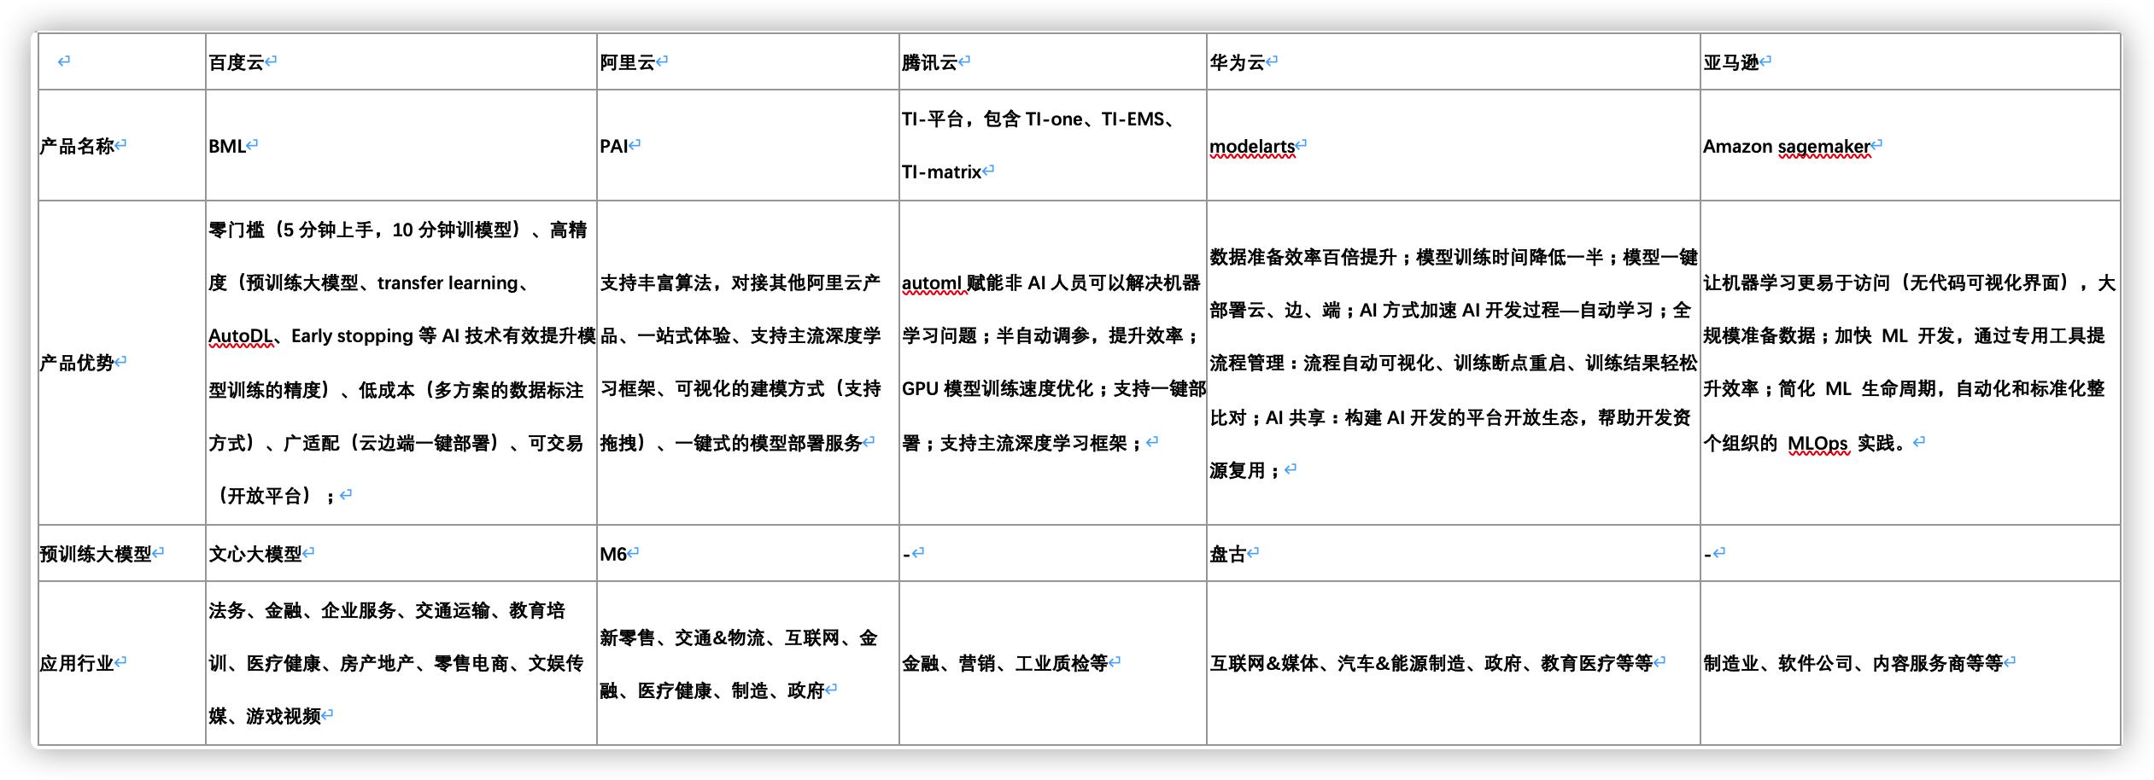Image resolution: width=2154 pixels, height=780 pixels.
Task: Click the TI-matrix text line
Action: pyautogui.click(x=942, y=172)
